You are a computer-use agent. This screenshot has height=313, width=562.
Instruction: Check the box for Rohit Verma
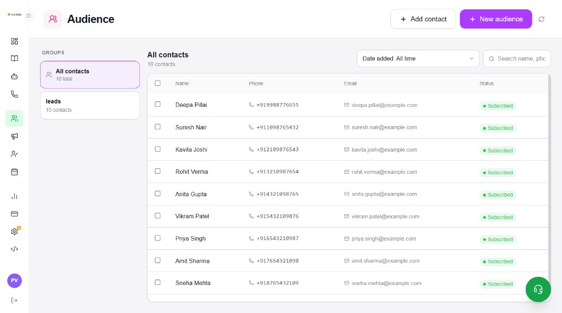[x=158, y=171]
